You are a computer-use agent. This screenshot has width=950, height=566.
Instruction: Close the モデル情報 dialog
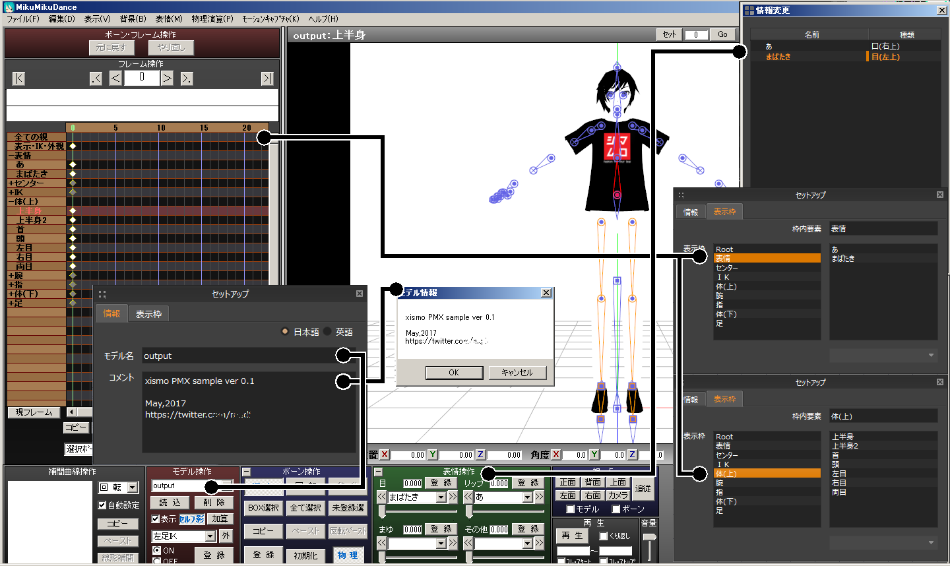pos(546,293)
